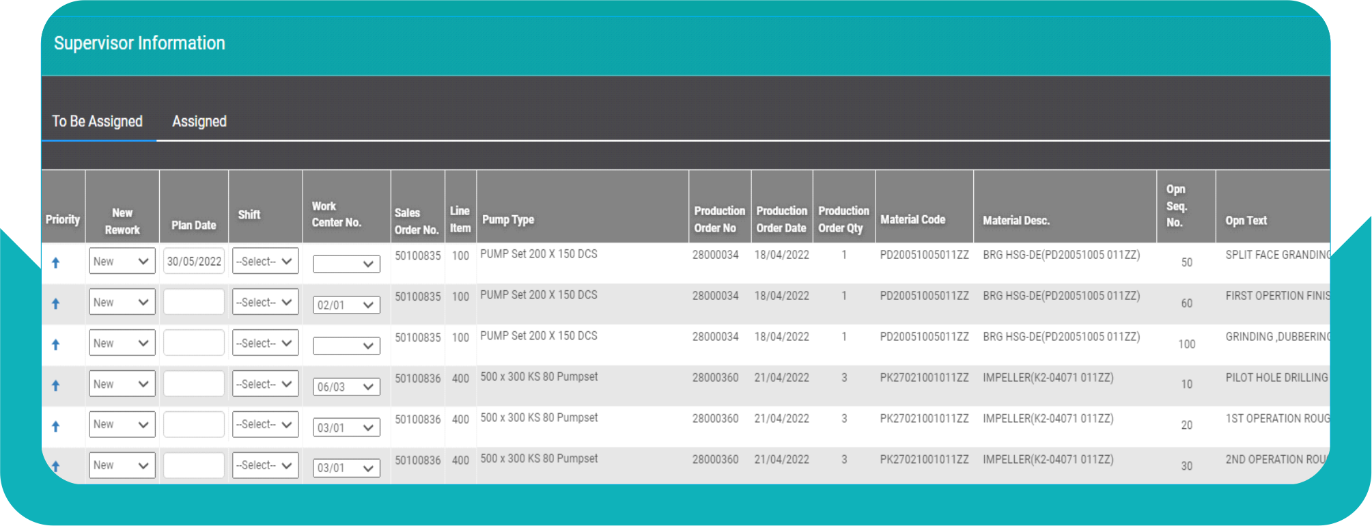The height and width of the screenshot is (526, 1372).
Task: Click Plan Date field in Opn Seq 30 row
Action: 194,465
